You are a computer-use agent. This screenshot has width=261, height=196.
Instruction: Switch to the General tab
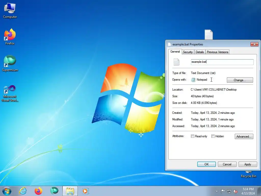(175, 52)
